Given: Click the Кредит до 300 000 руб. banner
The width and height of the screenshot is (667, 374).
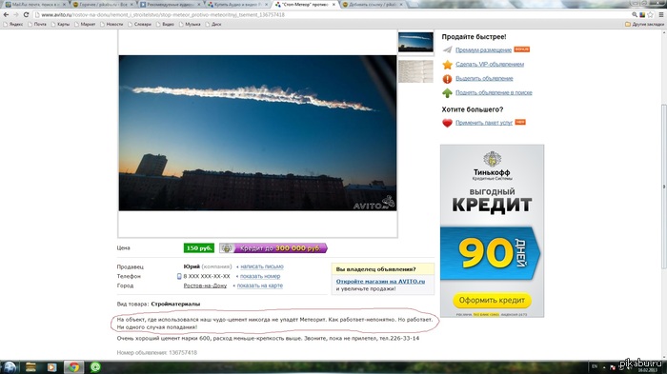Looking at the screenshot, I should coord(273,248).
